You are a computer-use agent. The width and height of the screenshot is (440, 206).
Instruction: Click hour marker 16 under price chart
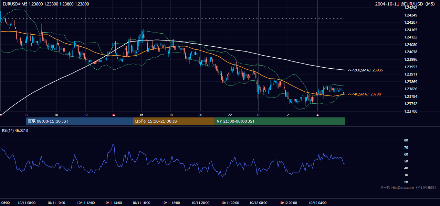click(141, 115)
